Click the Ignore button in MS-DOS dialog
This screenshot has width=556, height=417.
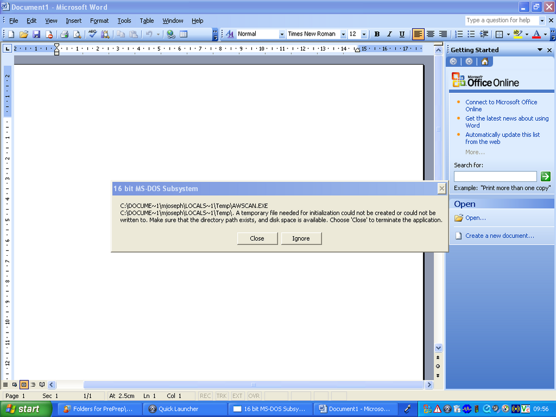[x=301, y=239]
